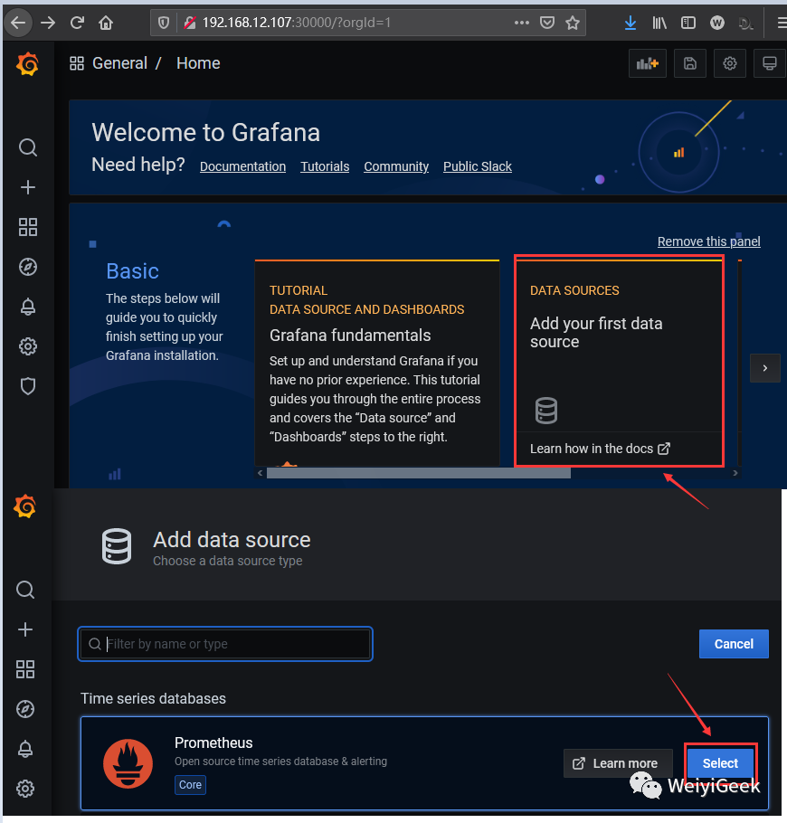Image resolution: width=787 pixels, height=823 pixels.
Task: Open the General folder breadcrumb
Action: 119,63
